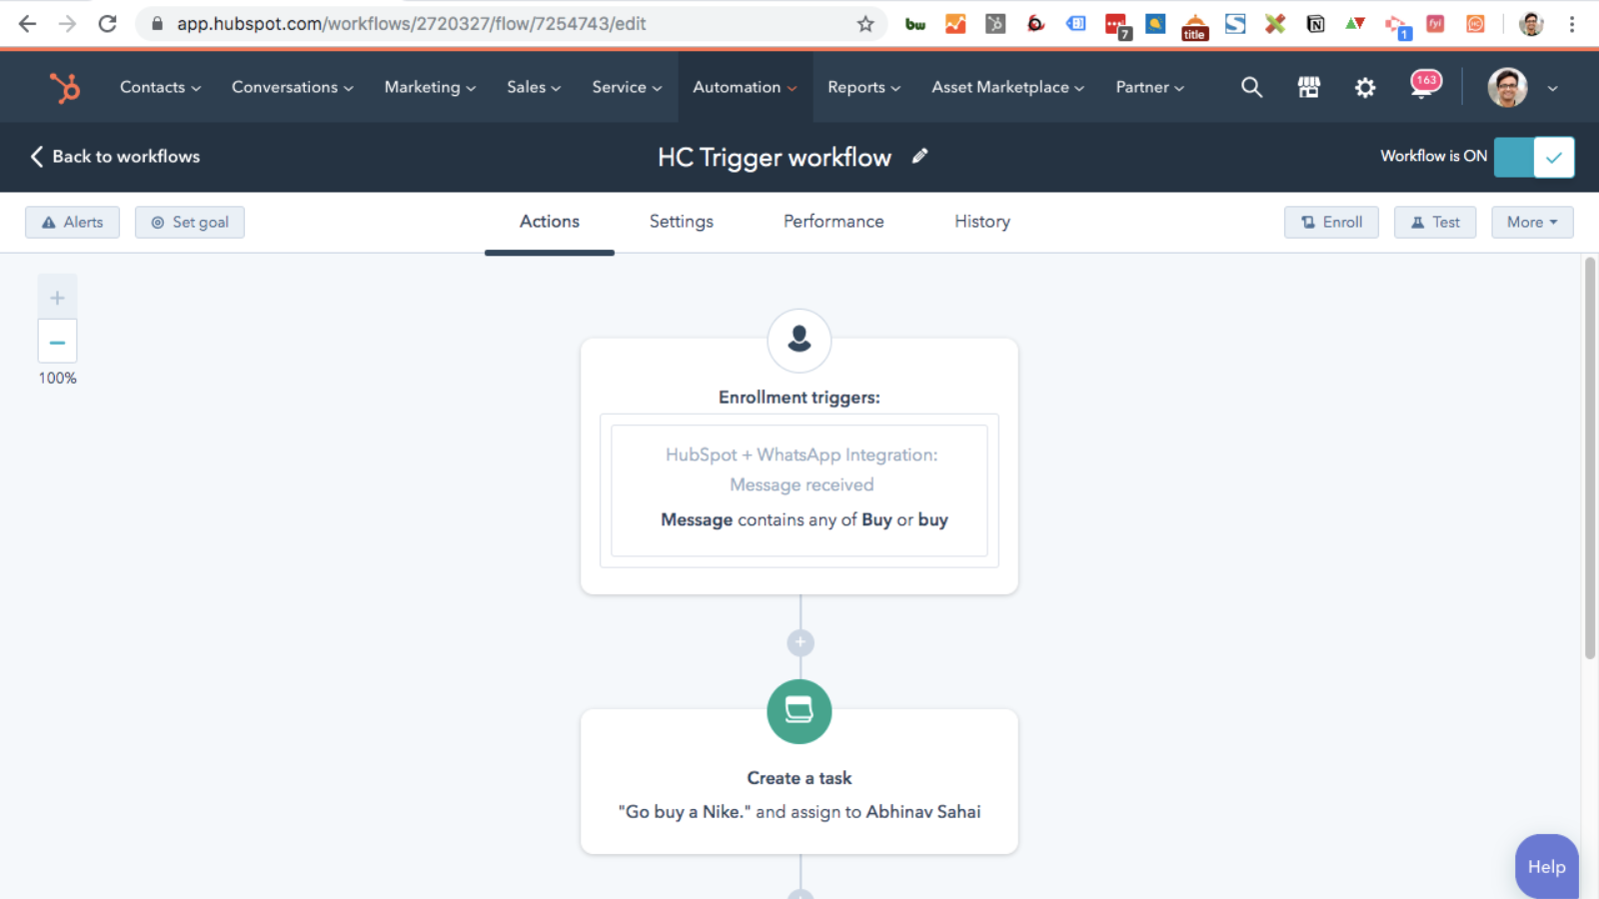Open the More actions dropdown
Image resolution: width=1599 pixels, height=899 pixels.
tap(1532, 222)
